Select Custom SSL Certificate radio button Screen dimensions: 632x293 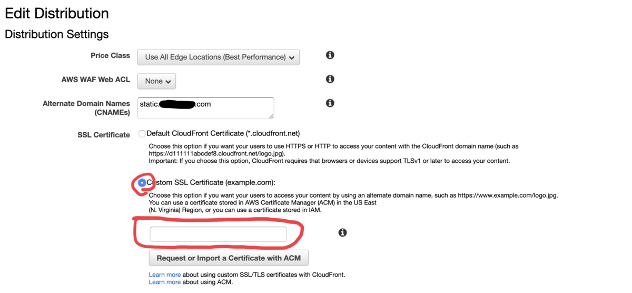(x=142, y=183)
